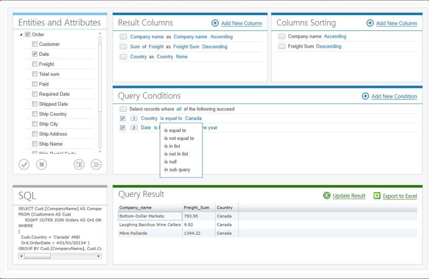This screenshot has width=429, height=279.
Task: Select the Mère Paillarde cell
Action: click(150, 233)
